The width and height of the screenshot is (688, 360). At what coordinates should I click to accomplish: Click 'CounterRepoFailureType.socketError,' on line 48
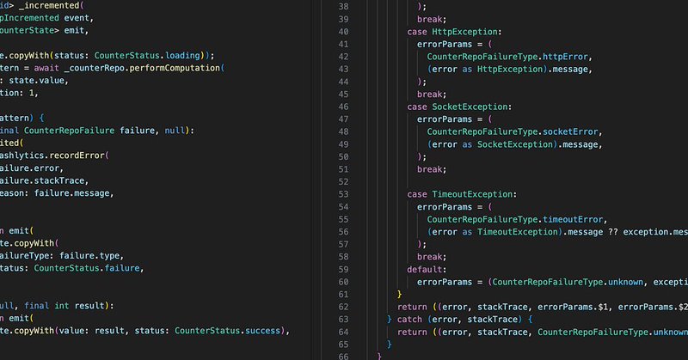coord(514,132)
